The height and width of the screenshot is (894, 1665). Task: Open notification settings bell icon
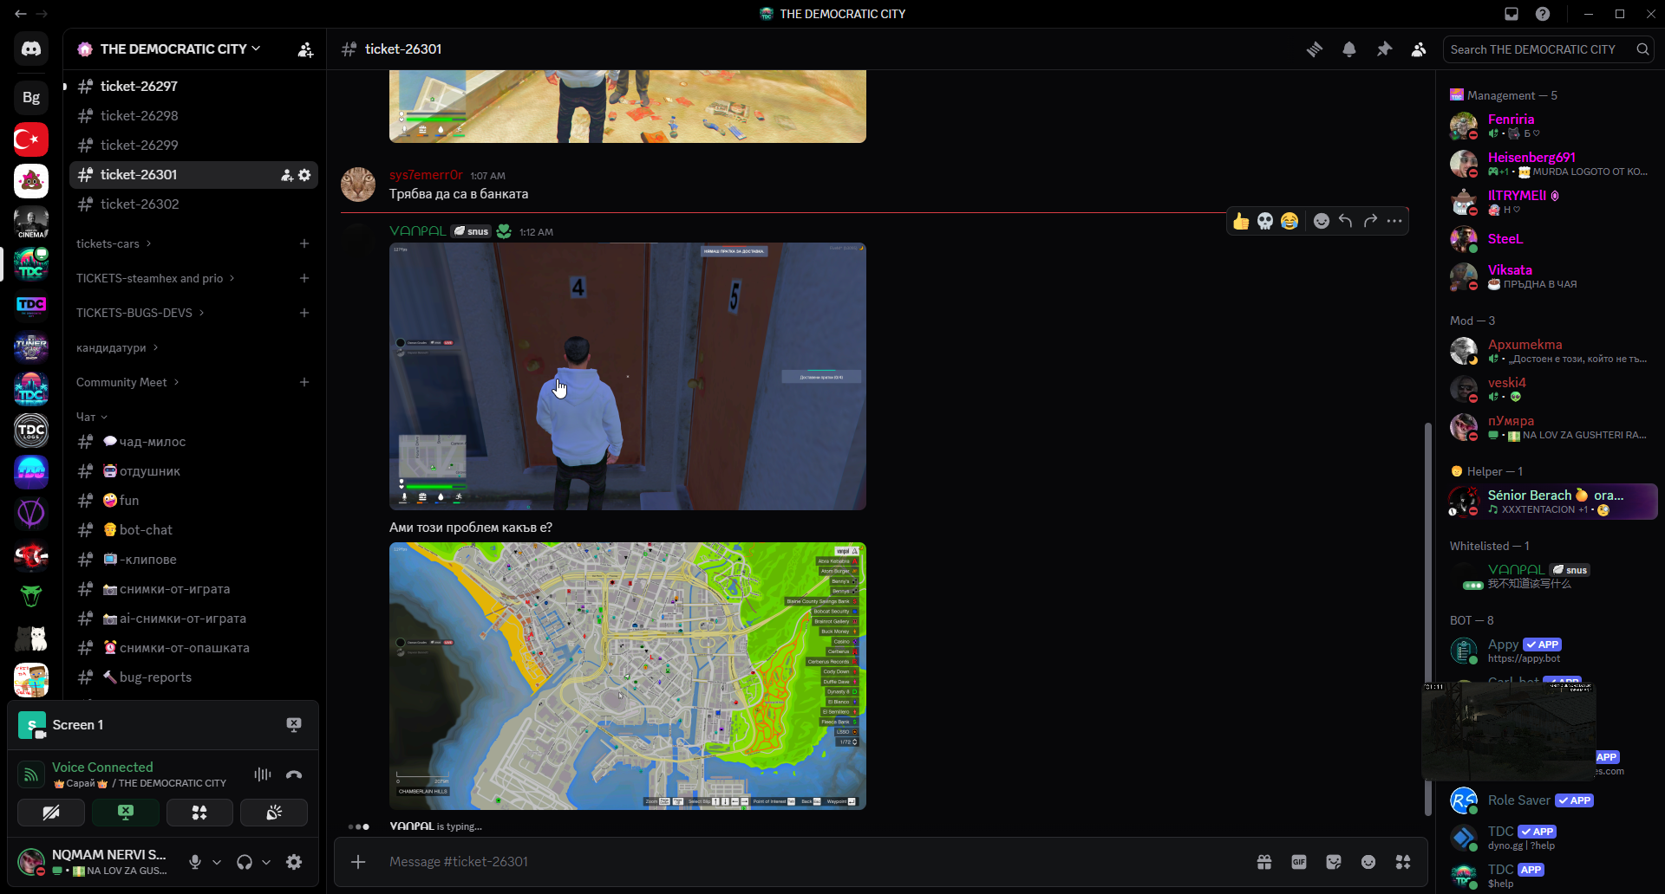1349,49
